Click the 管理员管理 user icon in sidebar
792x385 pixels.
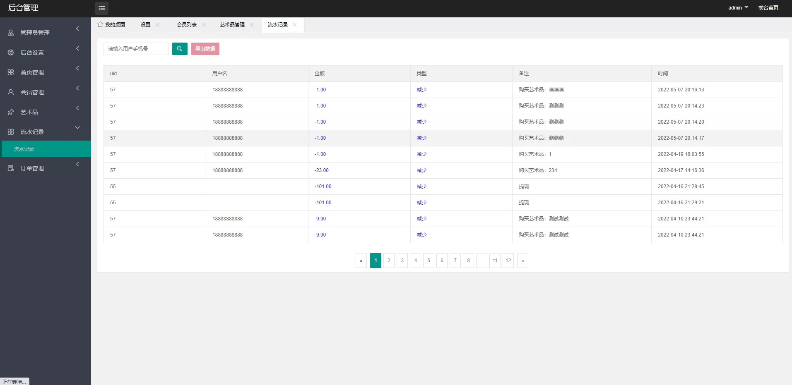click(x=11, y=33)
